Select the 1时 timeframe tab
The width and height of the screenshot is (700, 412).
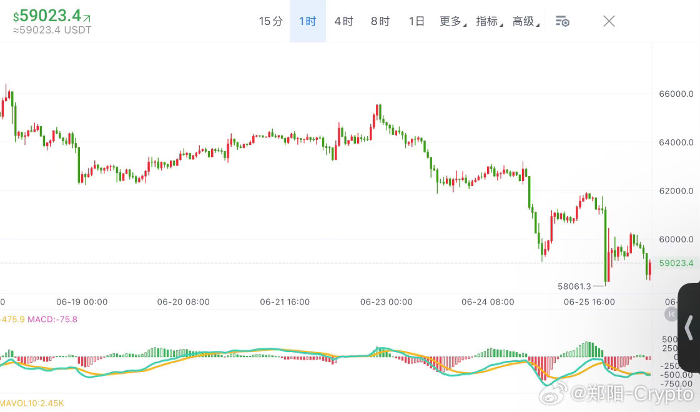(x=308, y=21)
